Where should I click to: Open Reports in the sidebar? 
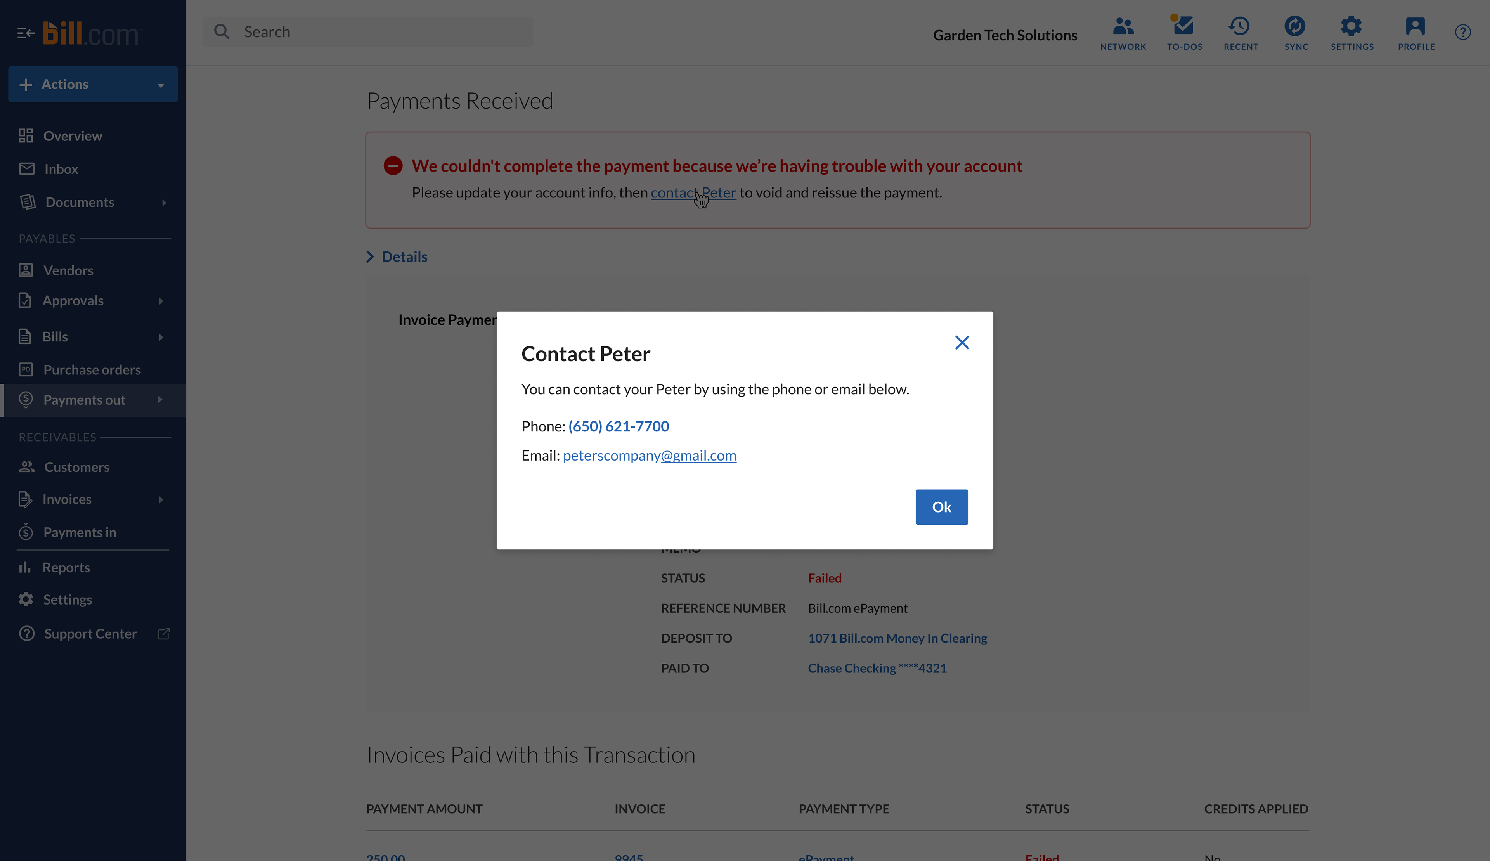point(66,567)
